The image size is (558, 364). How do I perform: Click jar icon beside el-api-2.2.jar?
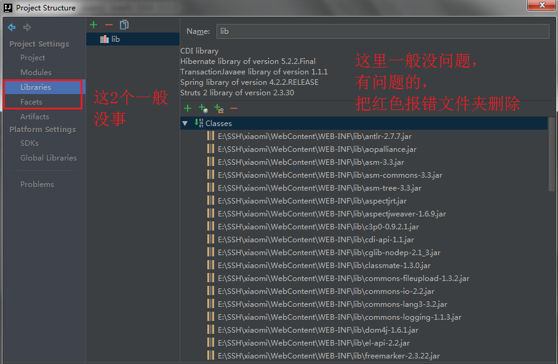click(x=210, y=342)
